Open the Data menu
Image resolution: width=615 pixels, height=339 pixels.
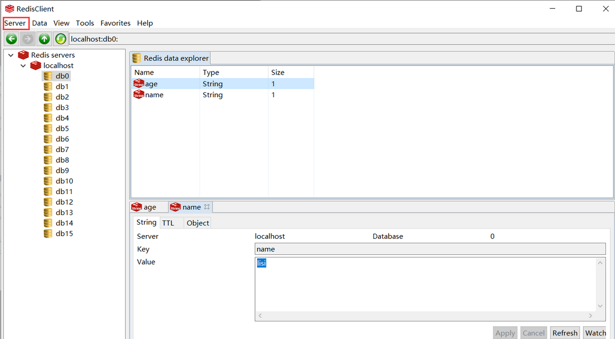[40, 23]
